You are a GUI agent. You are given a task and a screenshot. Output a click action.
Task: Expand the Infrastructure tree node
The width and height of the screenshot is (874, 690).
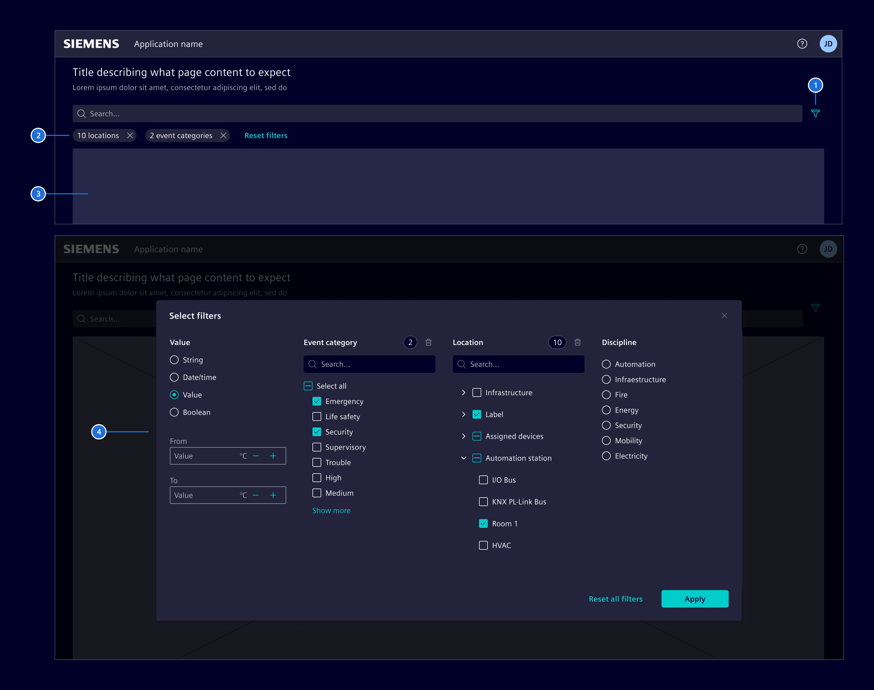(463, 393)
